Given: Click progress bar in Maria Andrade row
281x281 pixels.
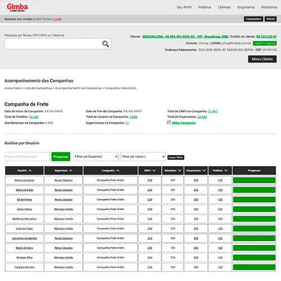Looking at the screenshot, I should click(254, 190).
